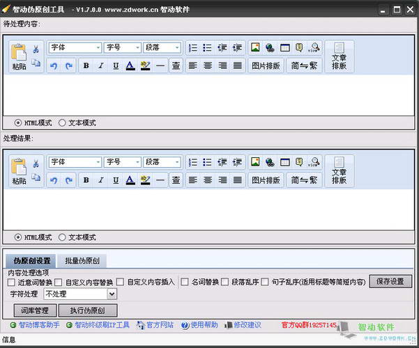Insert an image using the top editor toolbar
Viewport: 419px width, 348px height.
pos(255,47)
